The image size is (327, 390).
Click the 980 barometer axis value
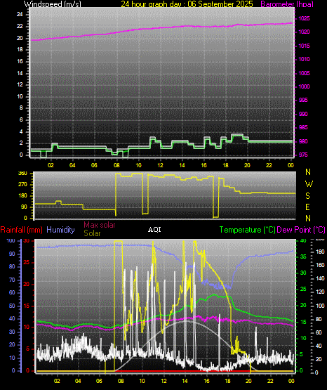point(303,141)
